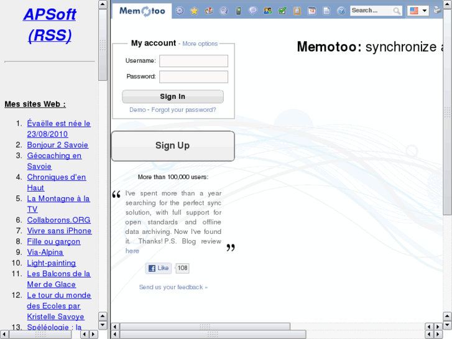Open the Géocaching en Savoie link
Image resolution: width=452 pixels, height=339 pixels.
pyautogui.click(x=54, y=161)
